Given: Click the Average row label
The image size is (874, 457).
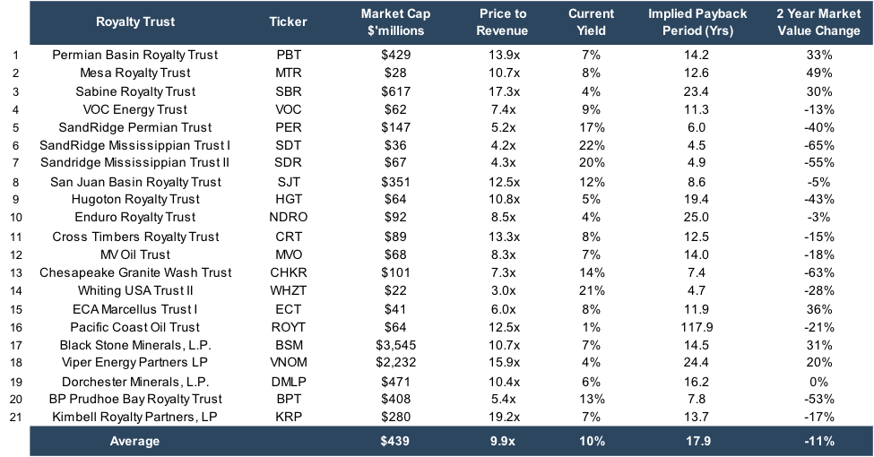Looking at the screenshot, I should coord(135,441).
